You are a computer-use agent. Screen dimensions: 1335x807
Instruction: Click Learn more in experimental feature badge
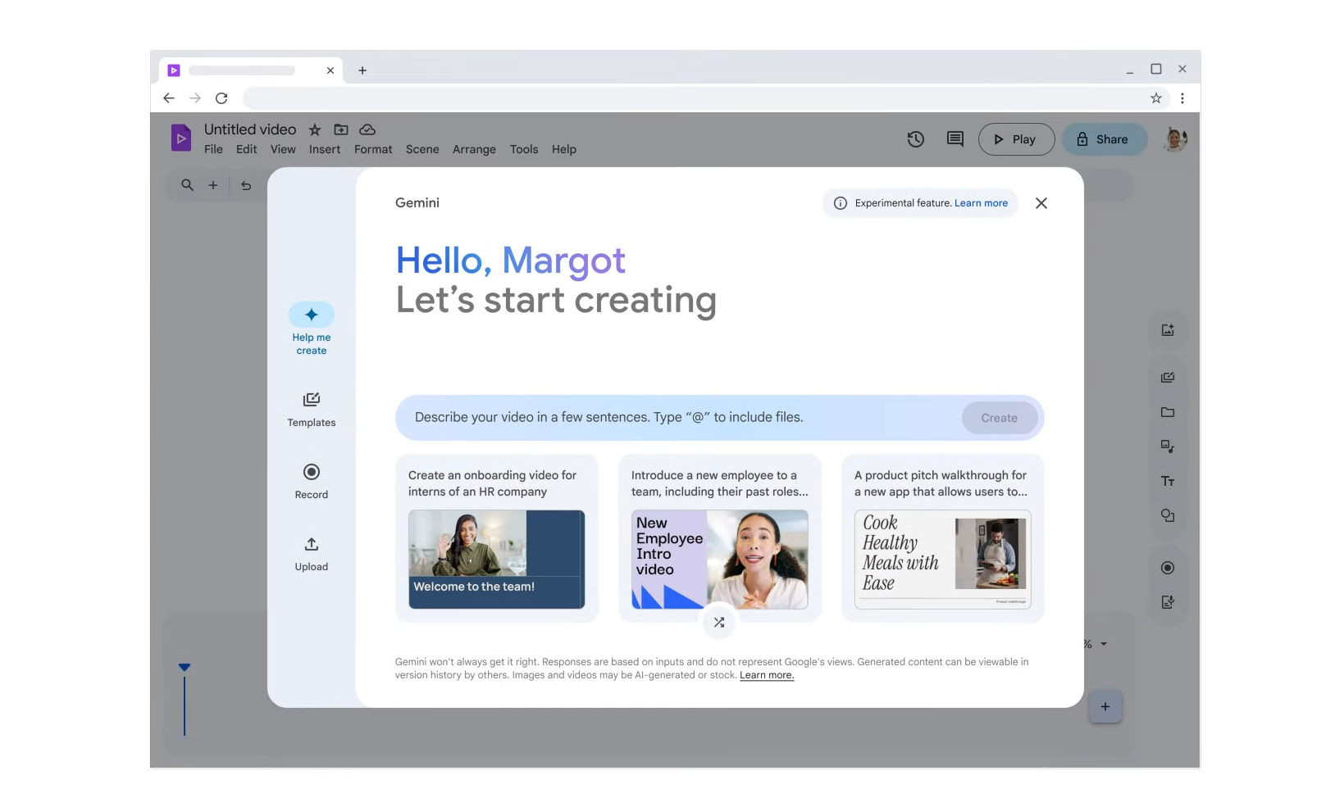(981, 203)
